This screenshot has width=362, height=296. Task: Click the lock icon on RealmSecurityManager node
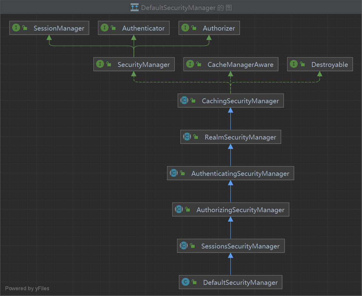coord(196,137)
